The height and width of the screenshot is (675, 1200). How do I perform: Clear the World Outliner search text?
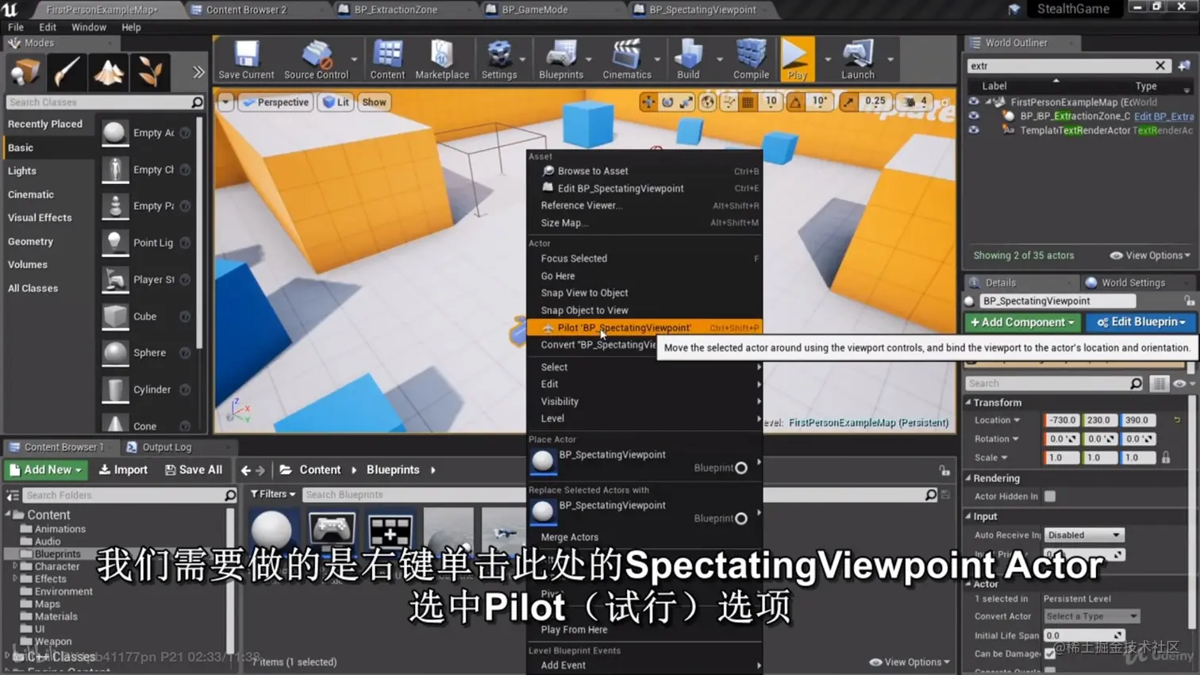pos(1160,66)
